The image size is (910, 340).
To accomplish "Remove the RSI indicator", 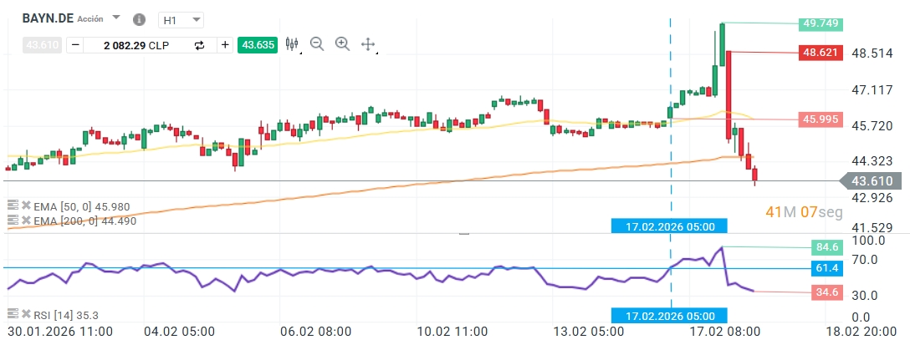I will [x=26, y=314].
